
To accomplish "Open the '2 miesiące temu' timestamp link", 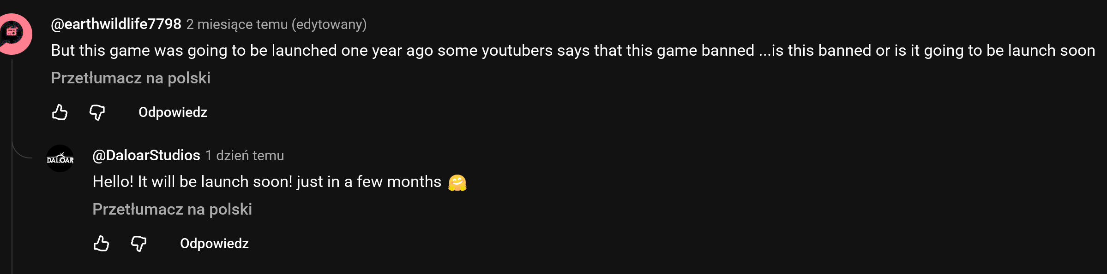I will [237, 24].
